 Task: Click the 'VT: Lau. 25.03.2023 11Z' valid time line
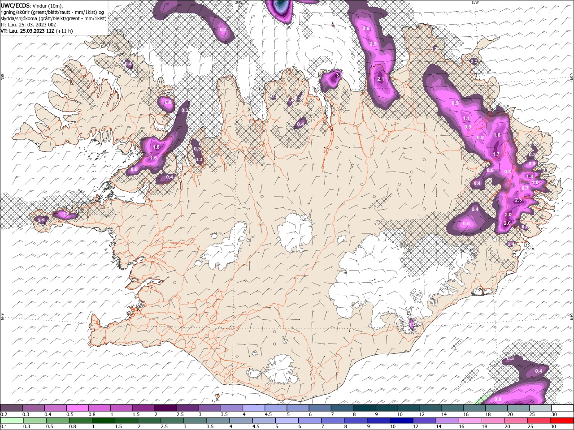click(28, 31)
